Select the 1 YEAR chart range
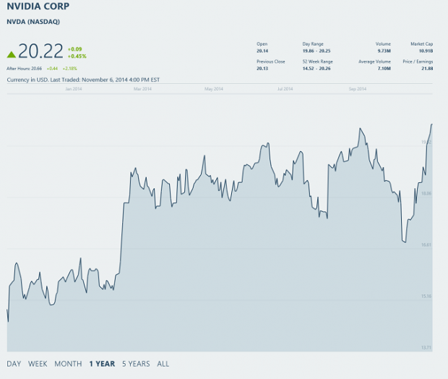448x379 pixels. (x=102, y=364)
